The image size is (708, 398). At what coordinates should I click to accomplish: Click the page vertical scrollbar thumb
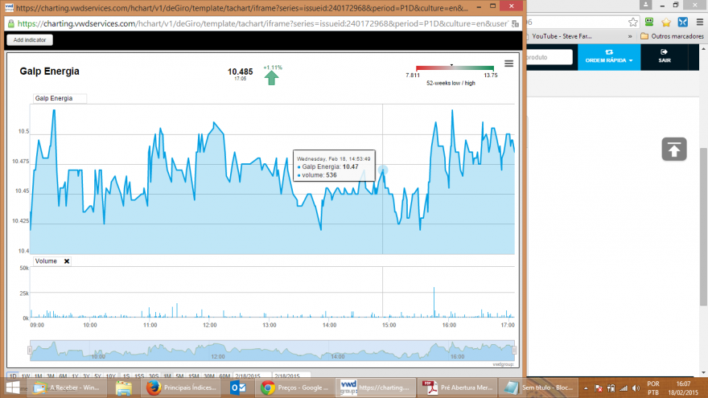(704, 226)
